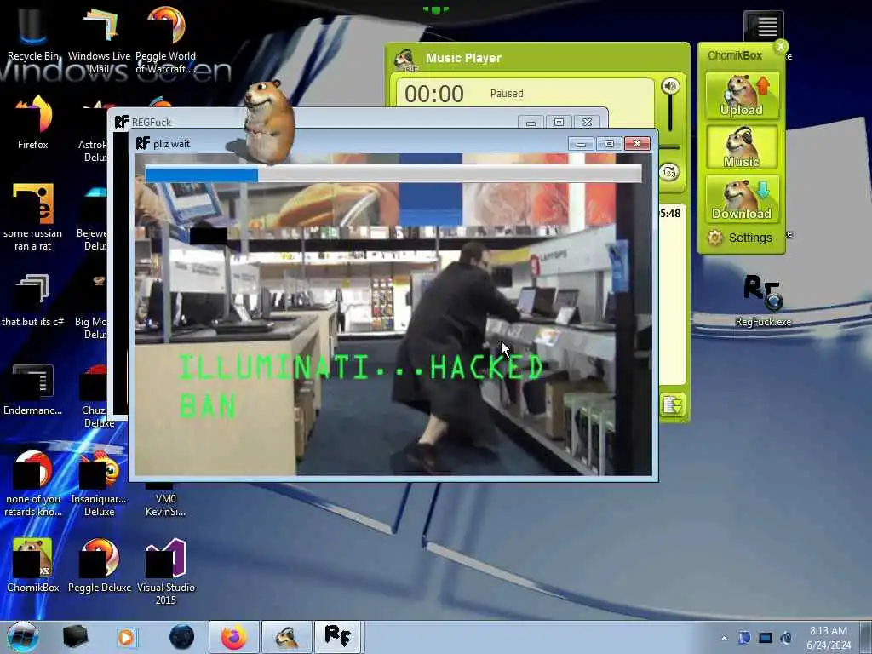Click the top-right gadget list icon
This screenshot has height=654, width=872.
pyautogui.click(x=764, y=26)
